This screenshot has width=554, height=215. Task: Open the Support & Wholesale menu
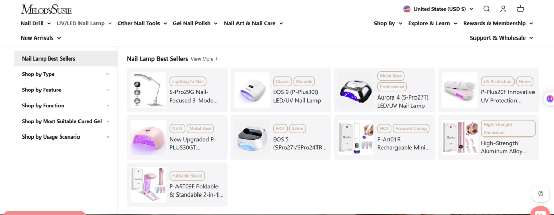(501, 38)
